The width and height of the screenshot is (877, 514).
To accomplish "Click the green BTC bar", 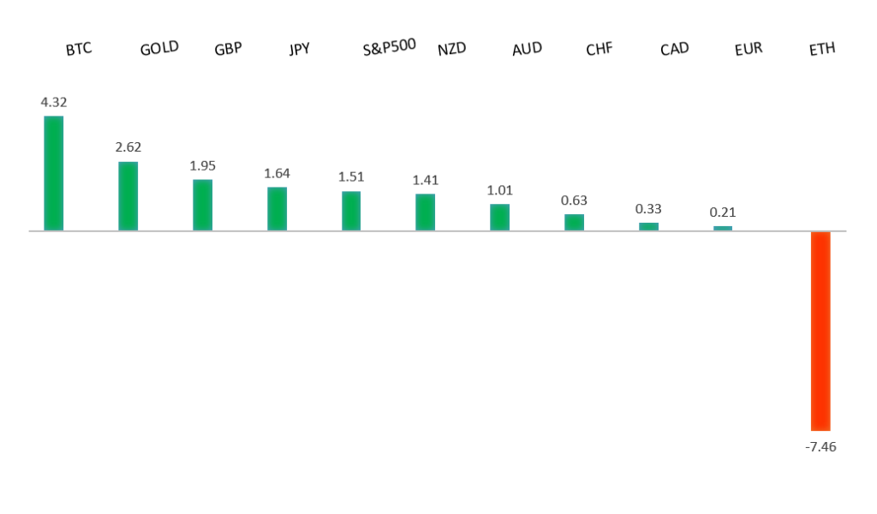I will tap(53, 173).
